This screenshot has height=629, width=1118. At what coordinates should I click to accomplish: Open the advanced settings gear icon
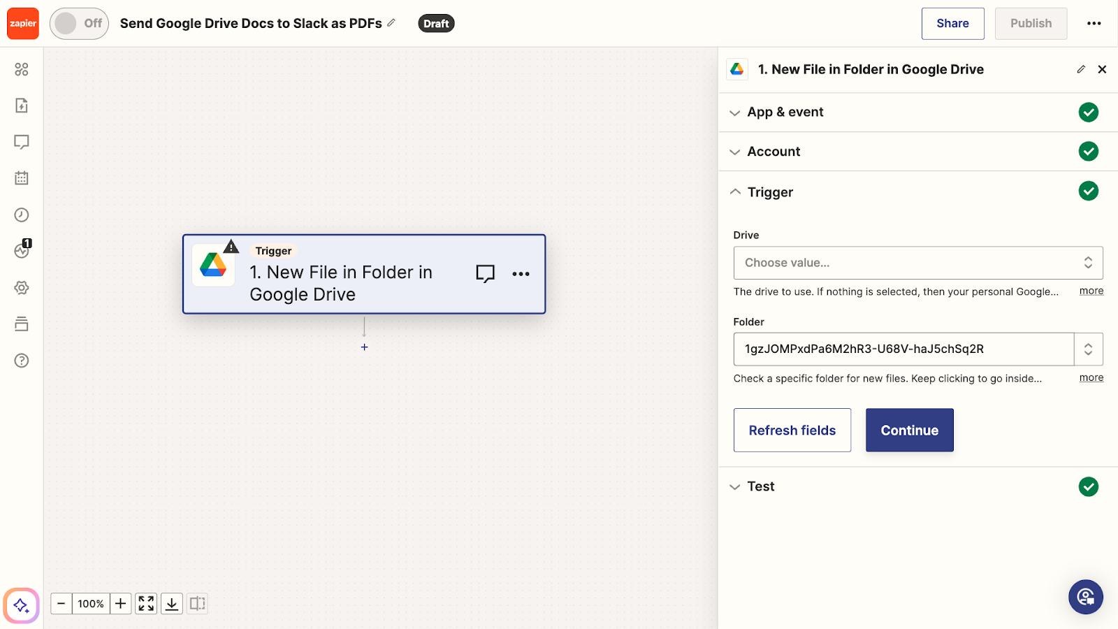click(x=22, y=287)
